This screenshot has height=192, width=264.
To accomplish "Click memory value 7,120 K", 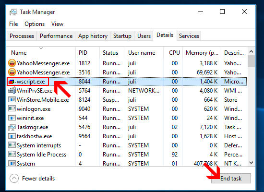I will [x=209, y=127].
